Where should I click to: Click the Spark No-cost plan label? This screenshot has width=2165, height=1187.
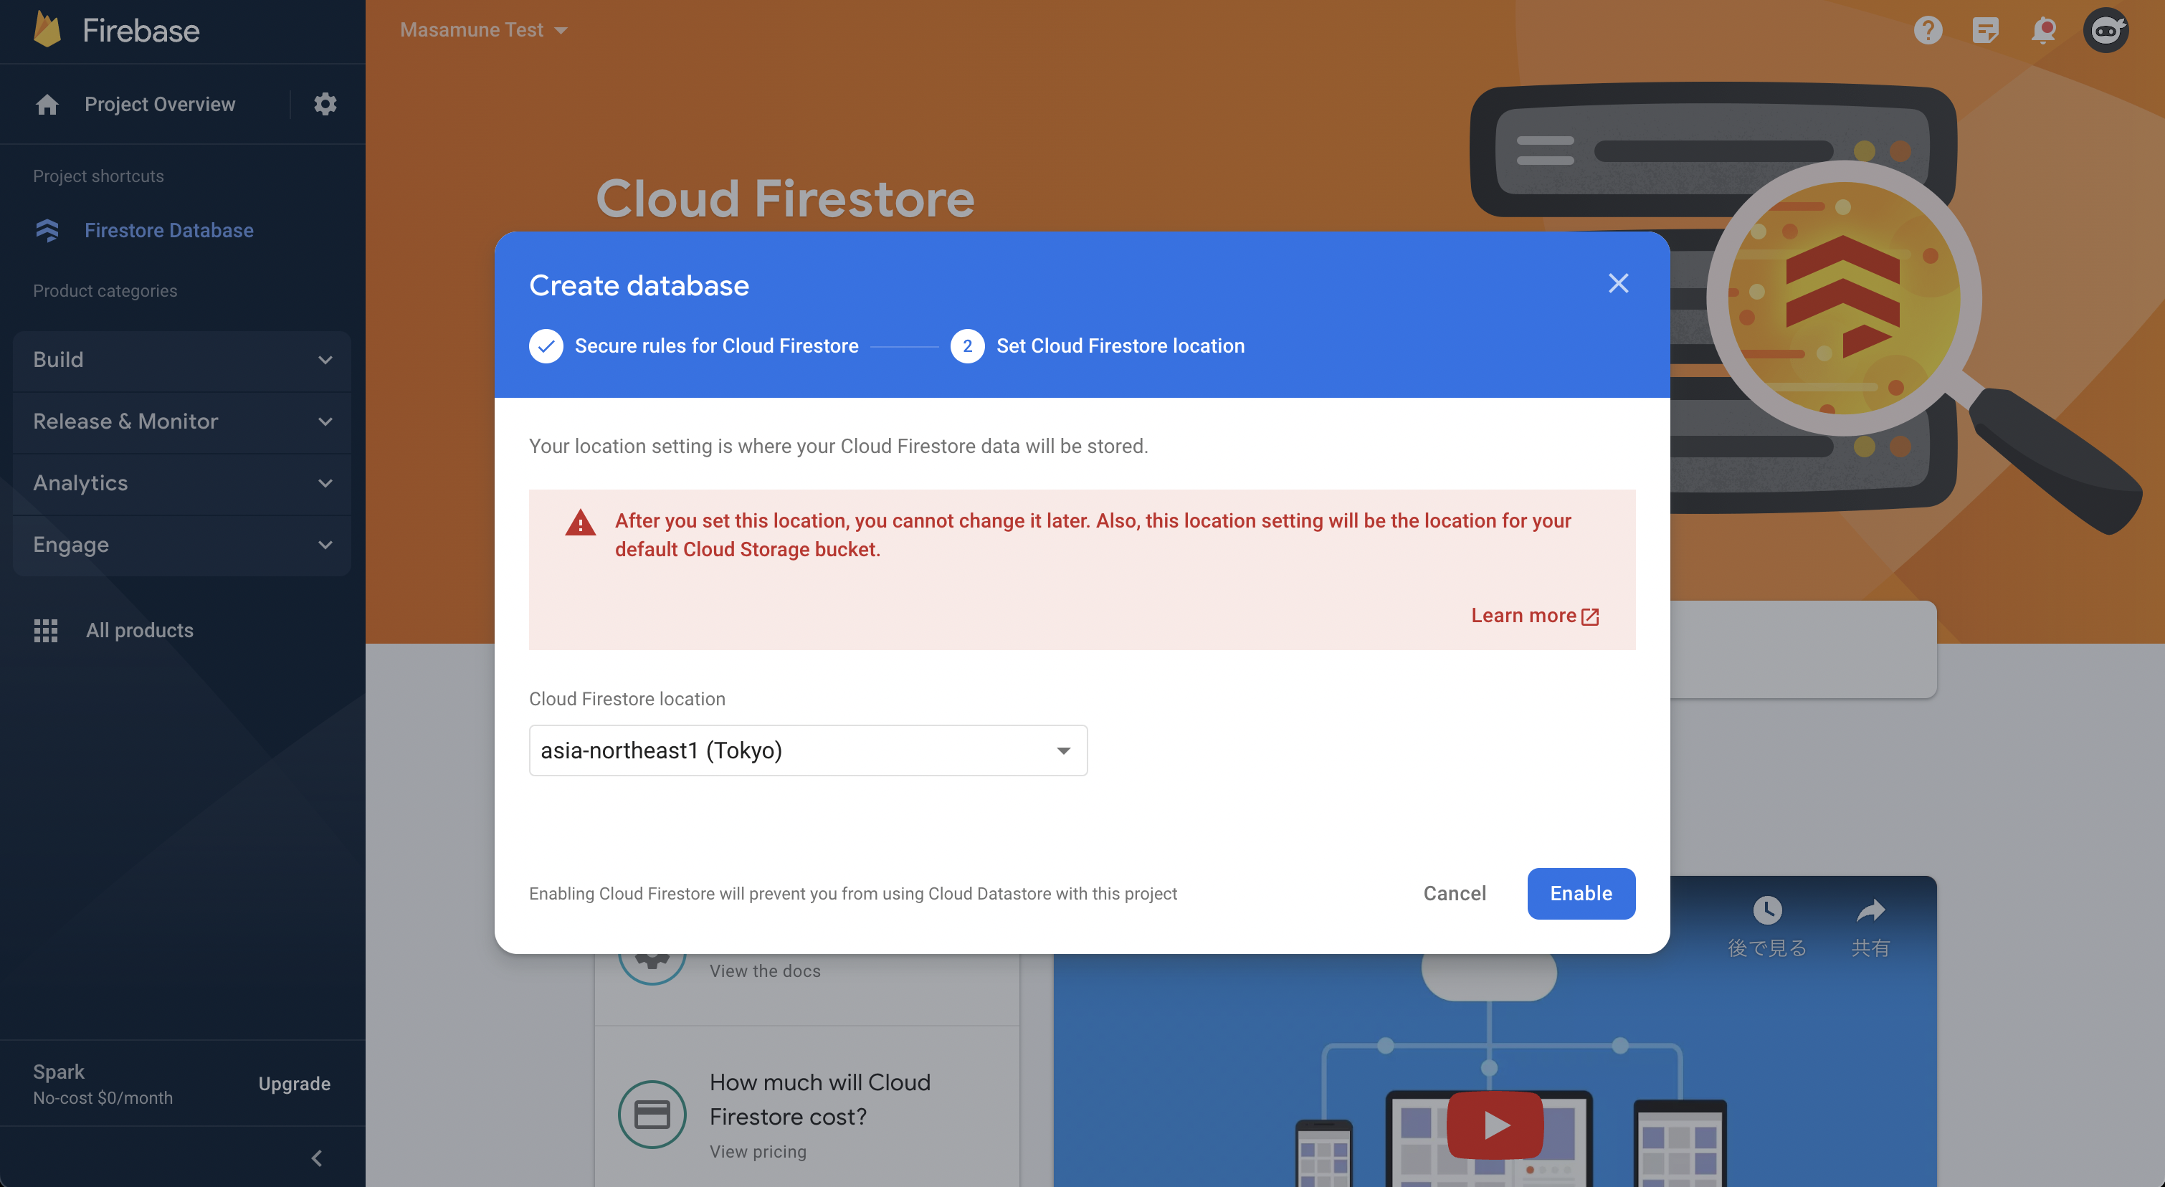[x=103, y=1084]
